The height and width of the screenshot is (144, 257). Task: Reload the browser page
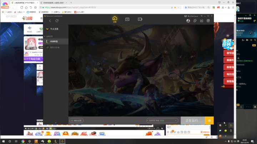point(22,7)
